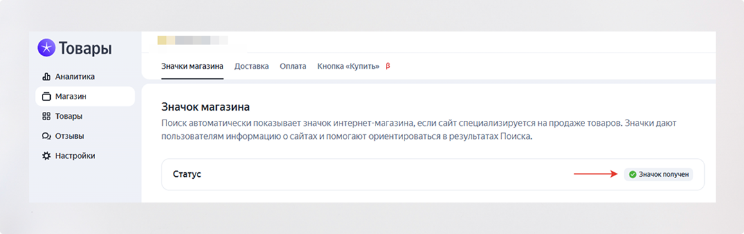The image size is (744, 234).
Task: Switch to the Доставка tab
Action: [x=251, y=66]
